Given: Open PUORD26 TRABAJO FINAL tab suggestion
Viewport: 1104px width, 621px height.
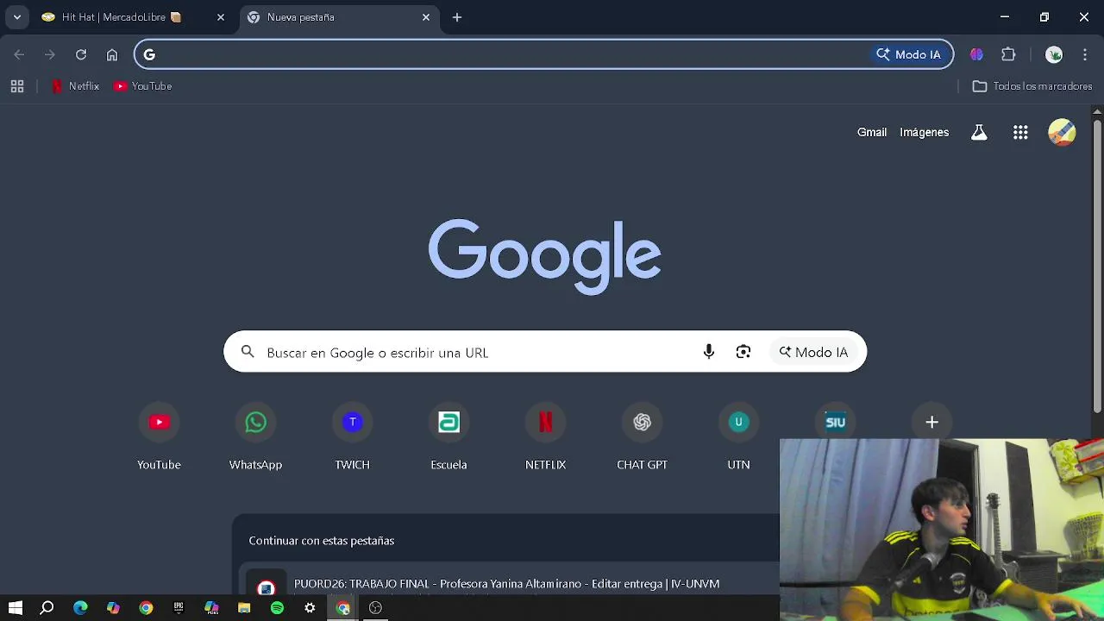Looking at the screenshot, I should click(509, 584).
